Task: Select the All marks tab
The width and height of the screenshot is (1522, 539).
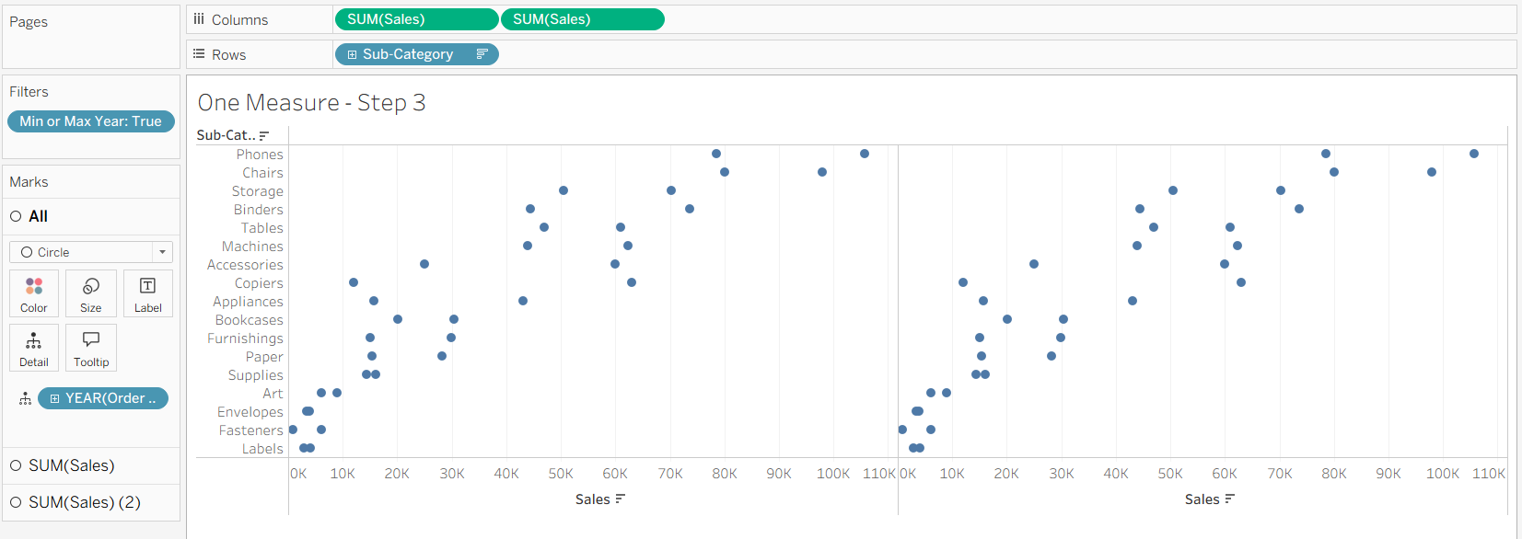Action: click(38, 216)
